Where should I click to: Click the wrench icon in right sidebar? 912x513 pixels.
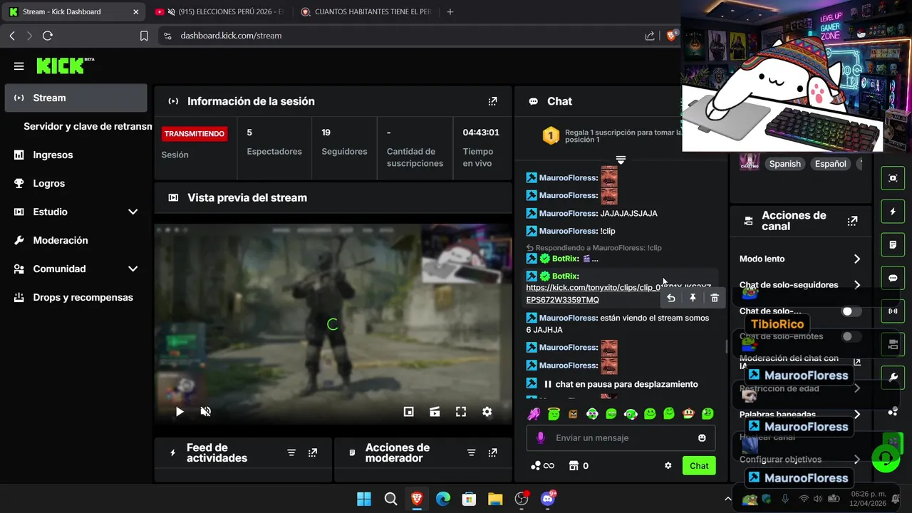click(893, 378)
